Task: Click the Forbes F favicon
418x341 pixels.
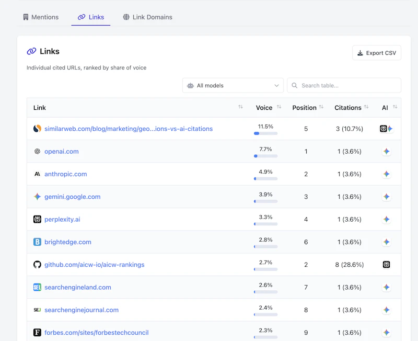Action: (x=37, y=333)
